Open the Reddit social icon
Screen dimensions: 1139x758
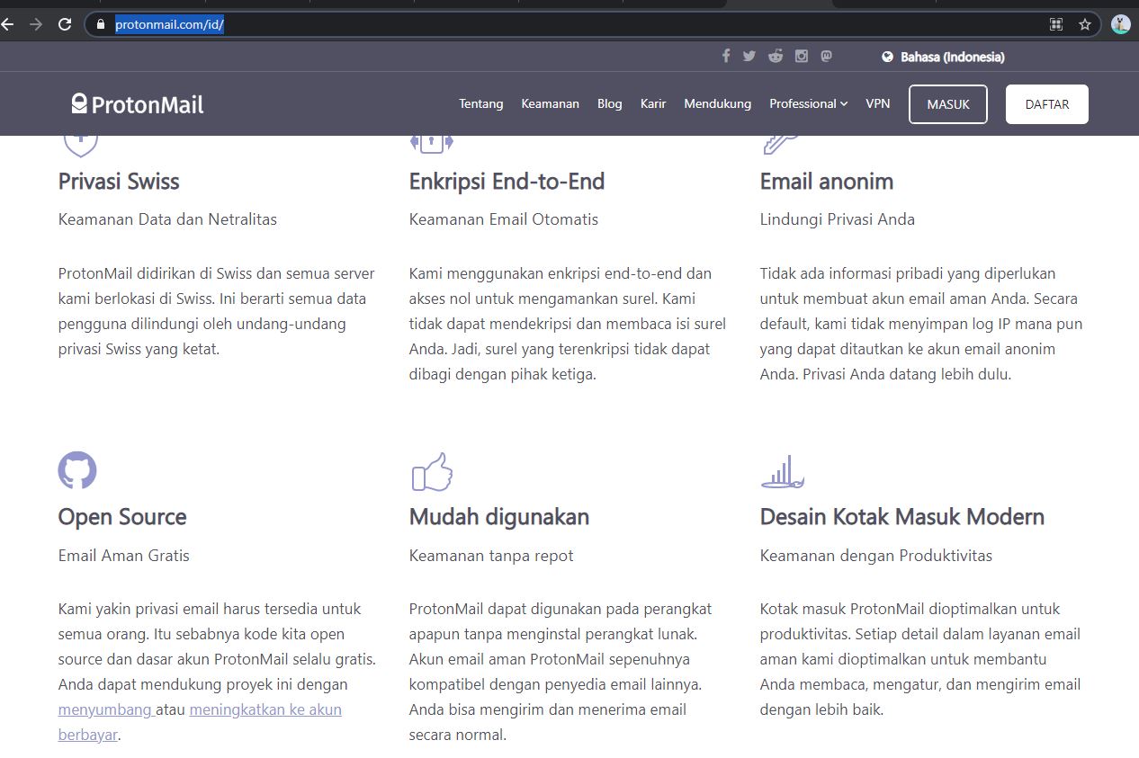click(776, 56)
